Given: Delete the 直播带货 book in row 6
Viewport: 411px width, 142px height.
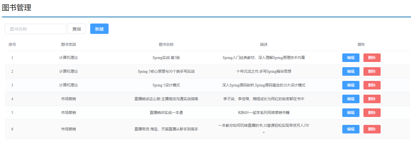Looking at the screenshot, I should click(372, 129).
